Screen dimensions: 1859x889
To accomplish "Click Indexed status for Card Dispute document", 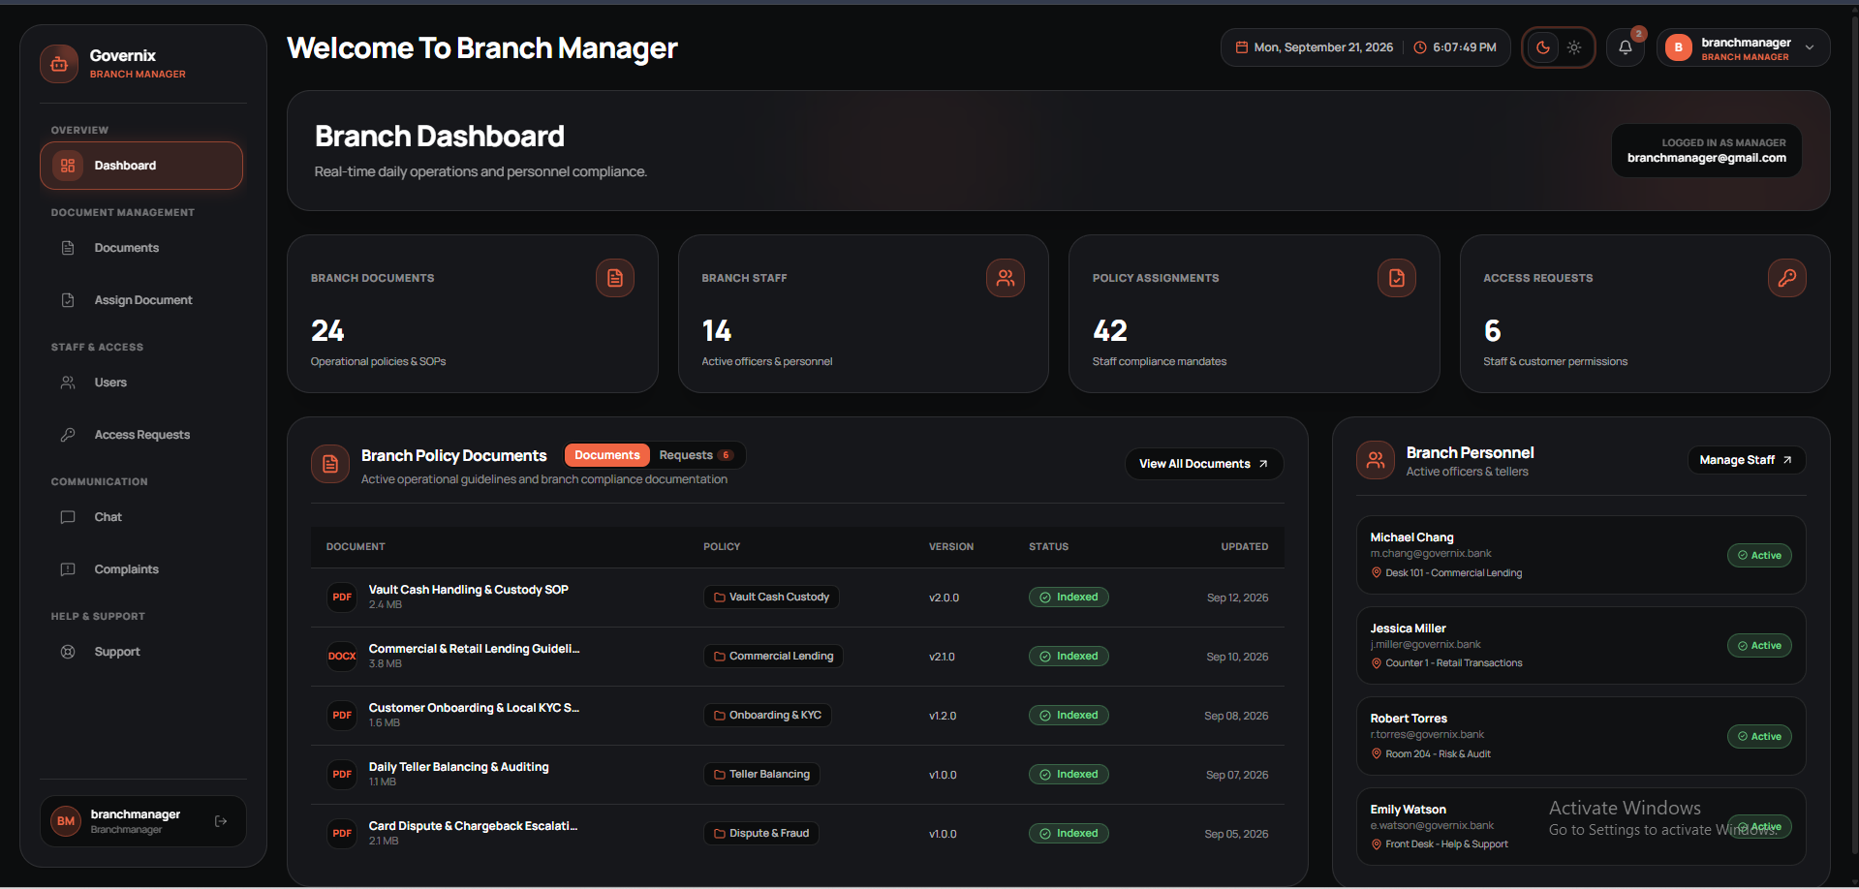I will 1069,834.
